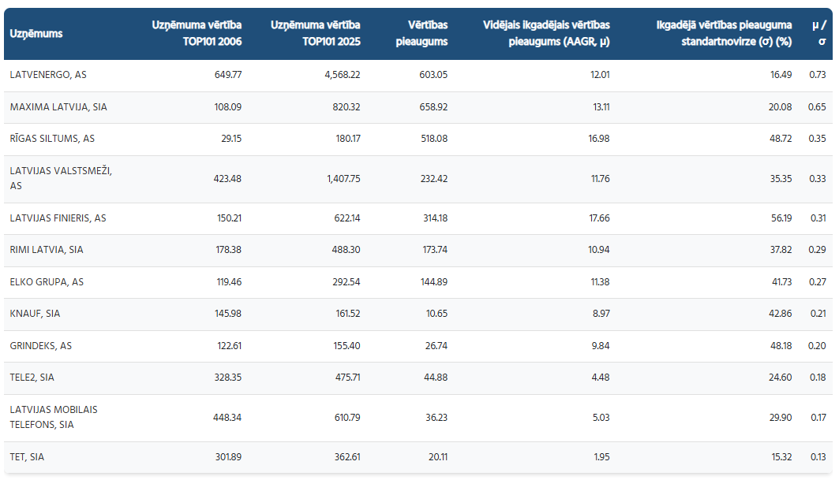Image resolution: width=839 pixels, height=480 pixels.
Task: Click the AAGR, μ column header
Action: click(546, 34)
